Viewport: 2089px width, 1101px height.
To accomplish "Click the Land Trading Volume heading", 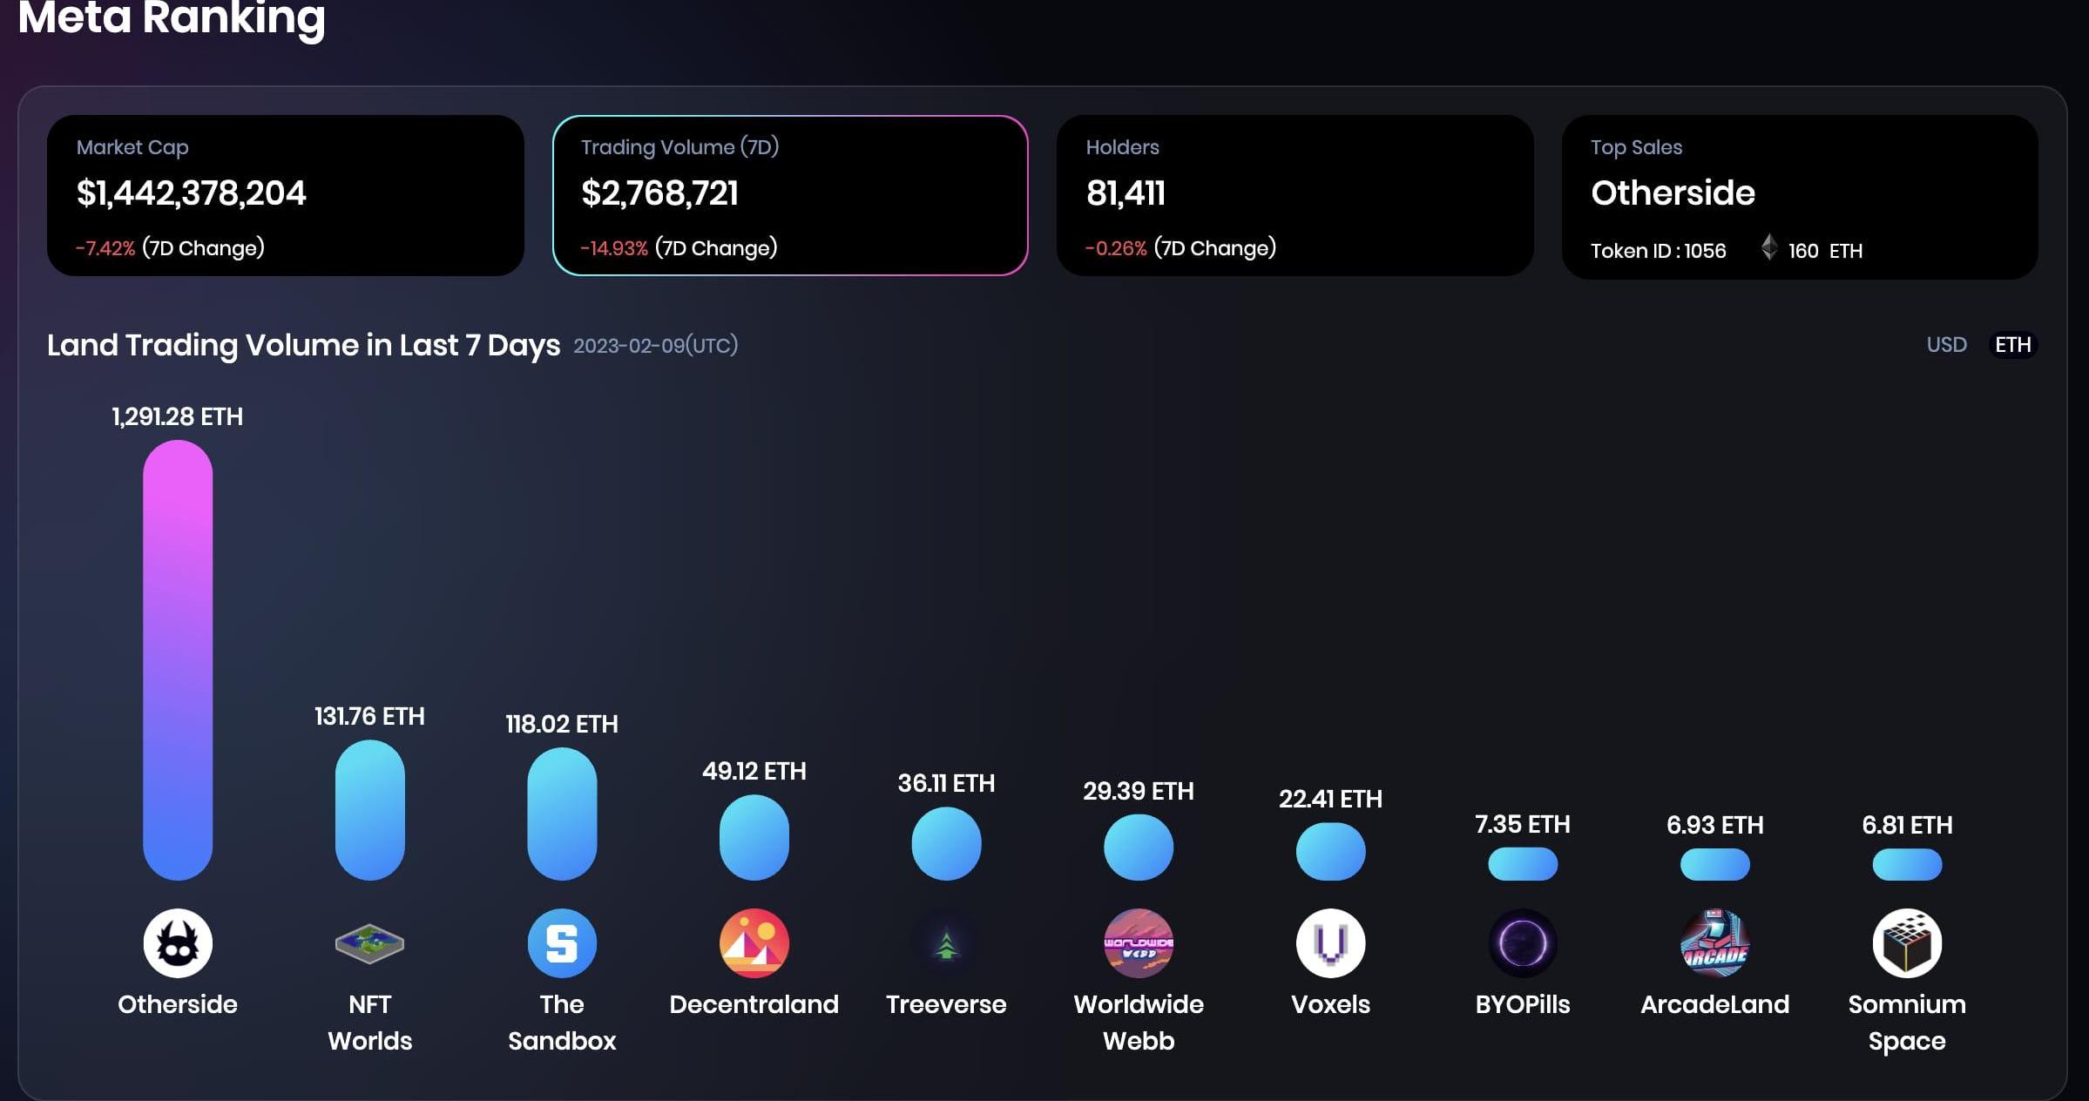I will click(303, 345).
